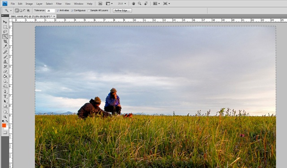Launch Bridge from the top bar

[100, 4]
